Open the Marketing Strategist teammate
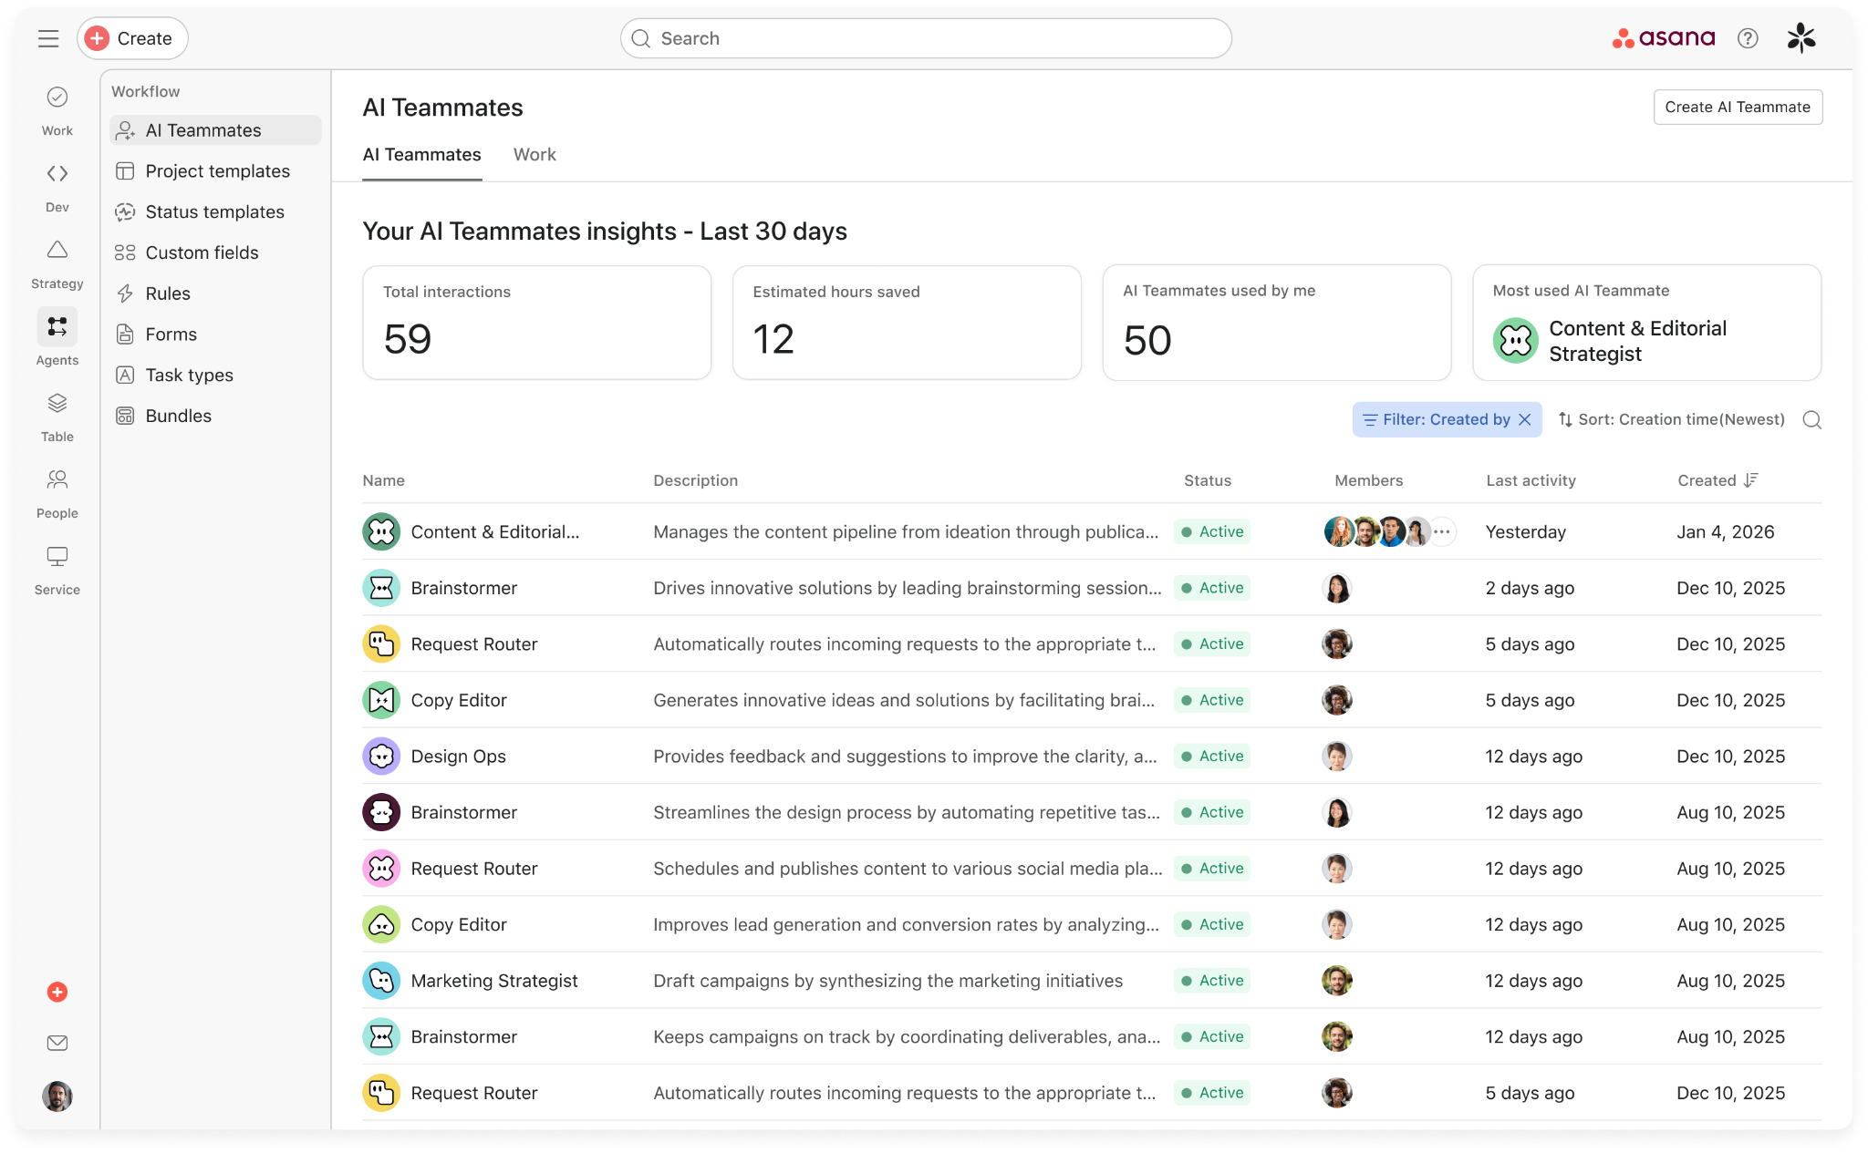This screenshot has width=1868, height=1153. tap(1092, 981)
